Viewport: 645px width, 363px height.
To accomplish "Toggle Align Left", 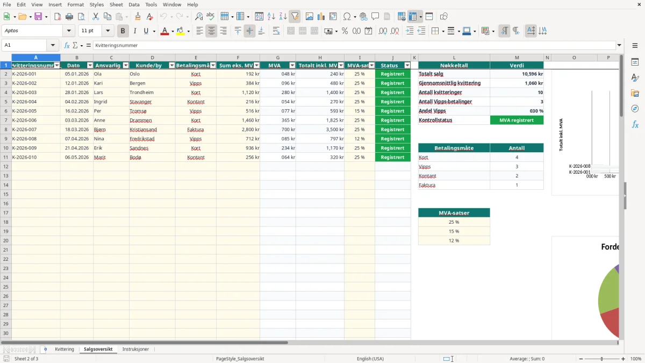I will tap(199, 31).
